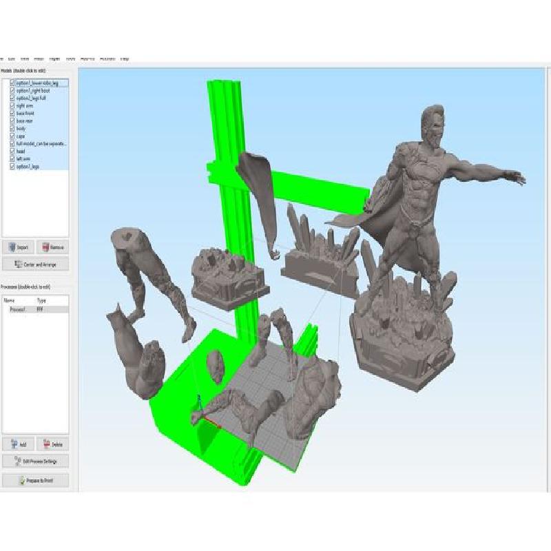Open the Help menu
Image resolution: width=551 pixels, height=551 pixels.
click(x=125, y=59)
